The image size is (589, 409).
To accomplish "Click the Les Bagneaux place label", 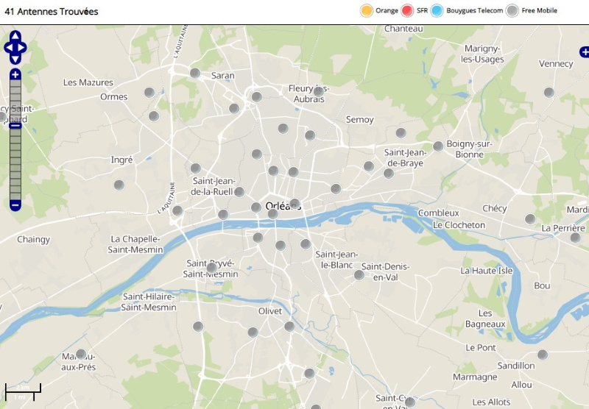I will coord(485,319).
